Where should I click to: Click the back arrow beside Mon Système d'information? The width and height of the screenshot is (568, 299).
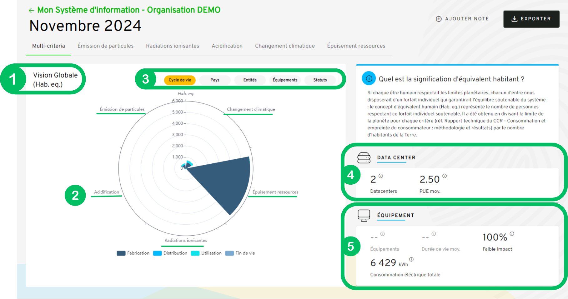[31, 11]
